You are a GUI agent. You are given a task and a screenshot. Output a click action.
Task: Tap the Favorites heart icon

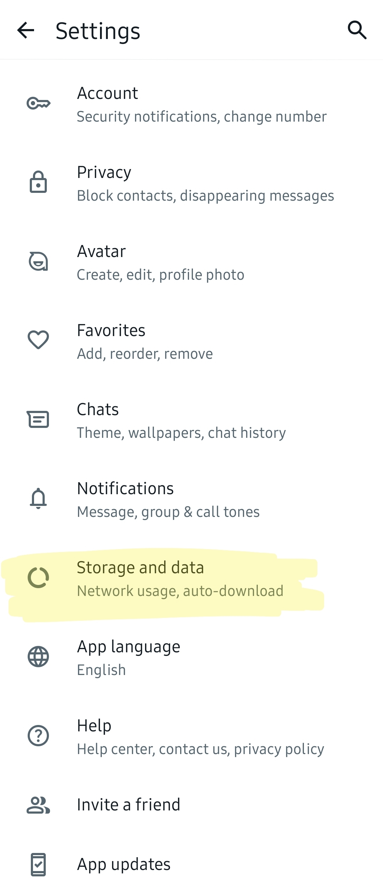(38, 340)
